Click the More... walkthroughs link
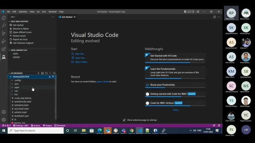Screen dimensions: 255x143 176,110
